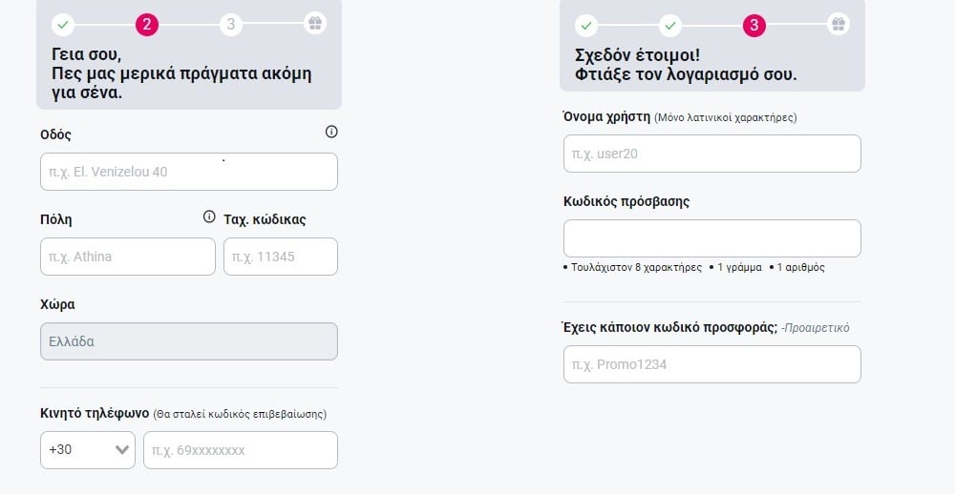This screenshot has height=494, width=955.
Task: Click the second checkmark step in right stepper
Action: click(670, 26)
